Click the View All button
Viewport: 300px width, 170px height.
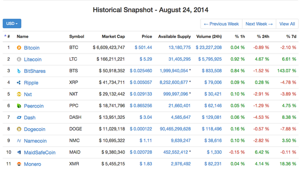click(x=287, y=24)
